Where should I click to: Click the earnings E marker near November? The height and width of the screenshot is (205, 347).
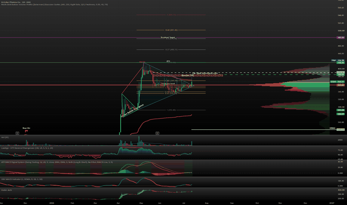[x=17, y=133]
